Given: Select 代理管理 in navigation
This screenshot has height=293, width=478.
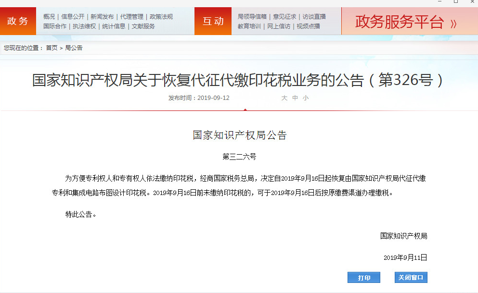Looking at the screenshot, I should (131, 17).
